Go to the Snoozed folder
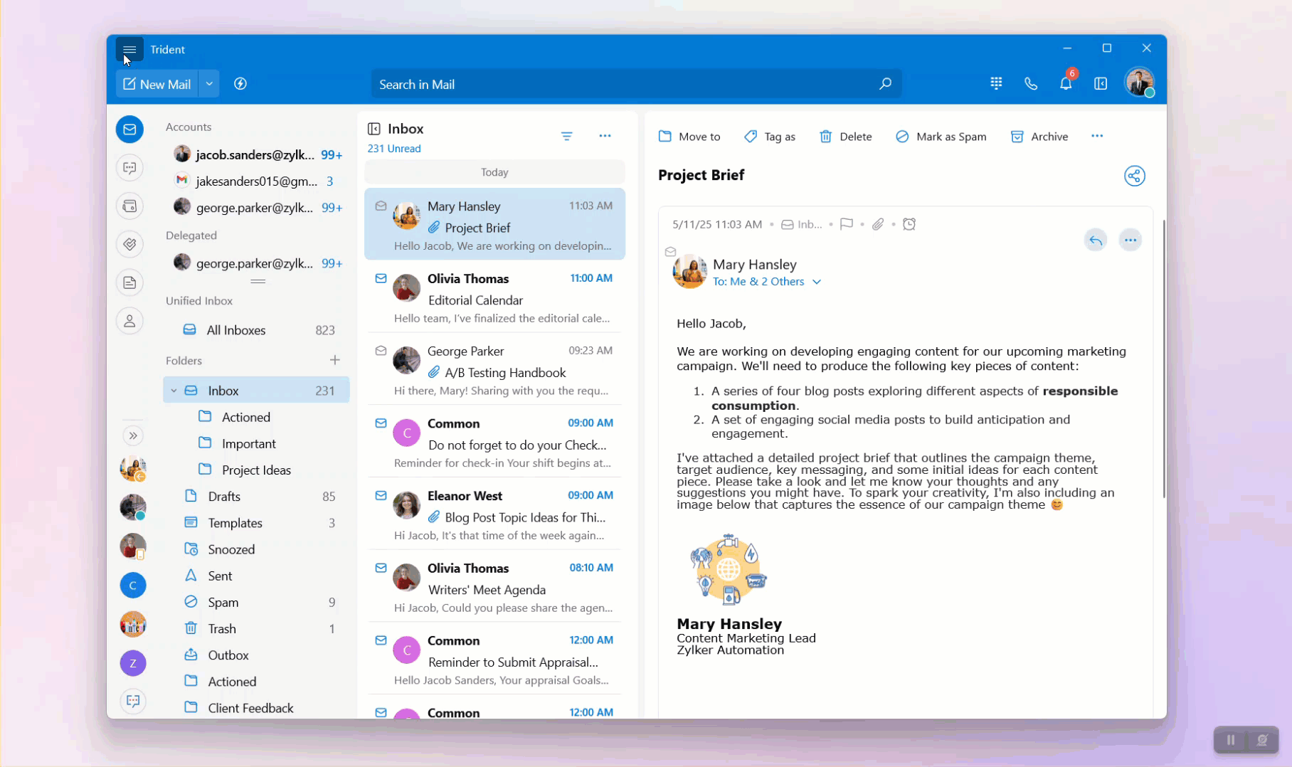 257,549
